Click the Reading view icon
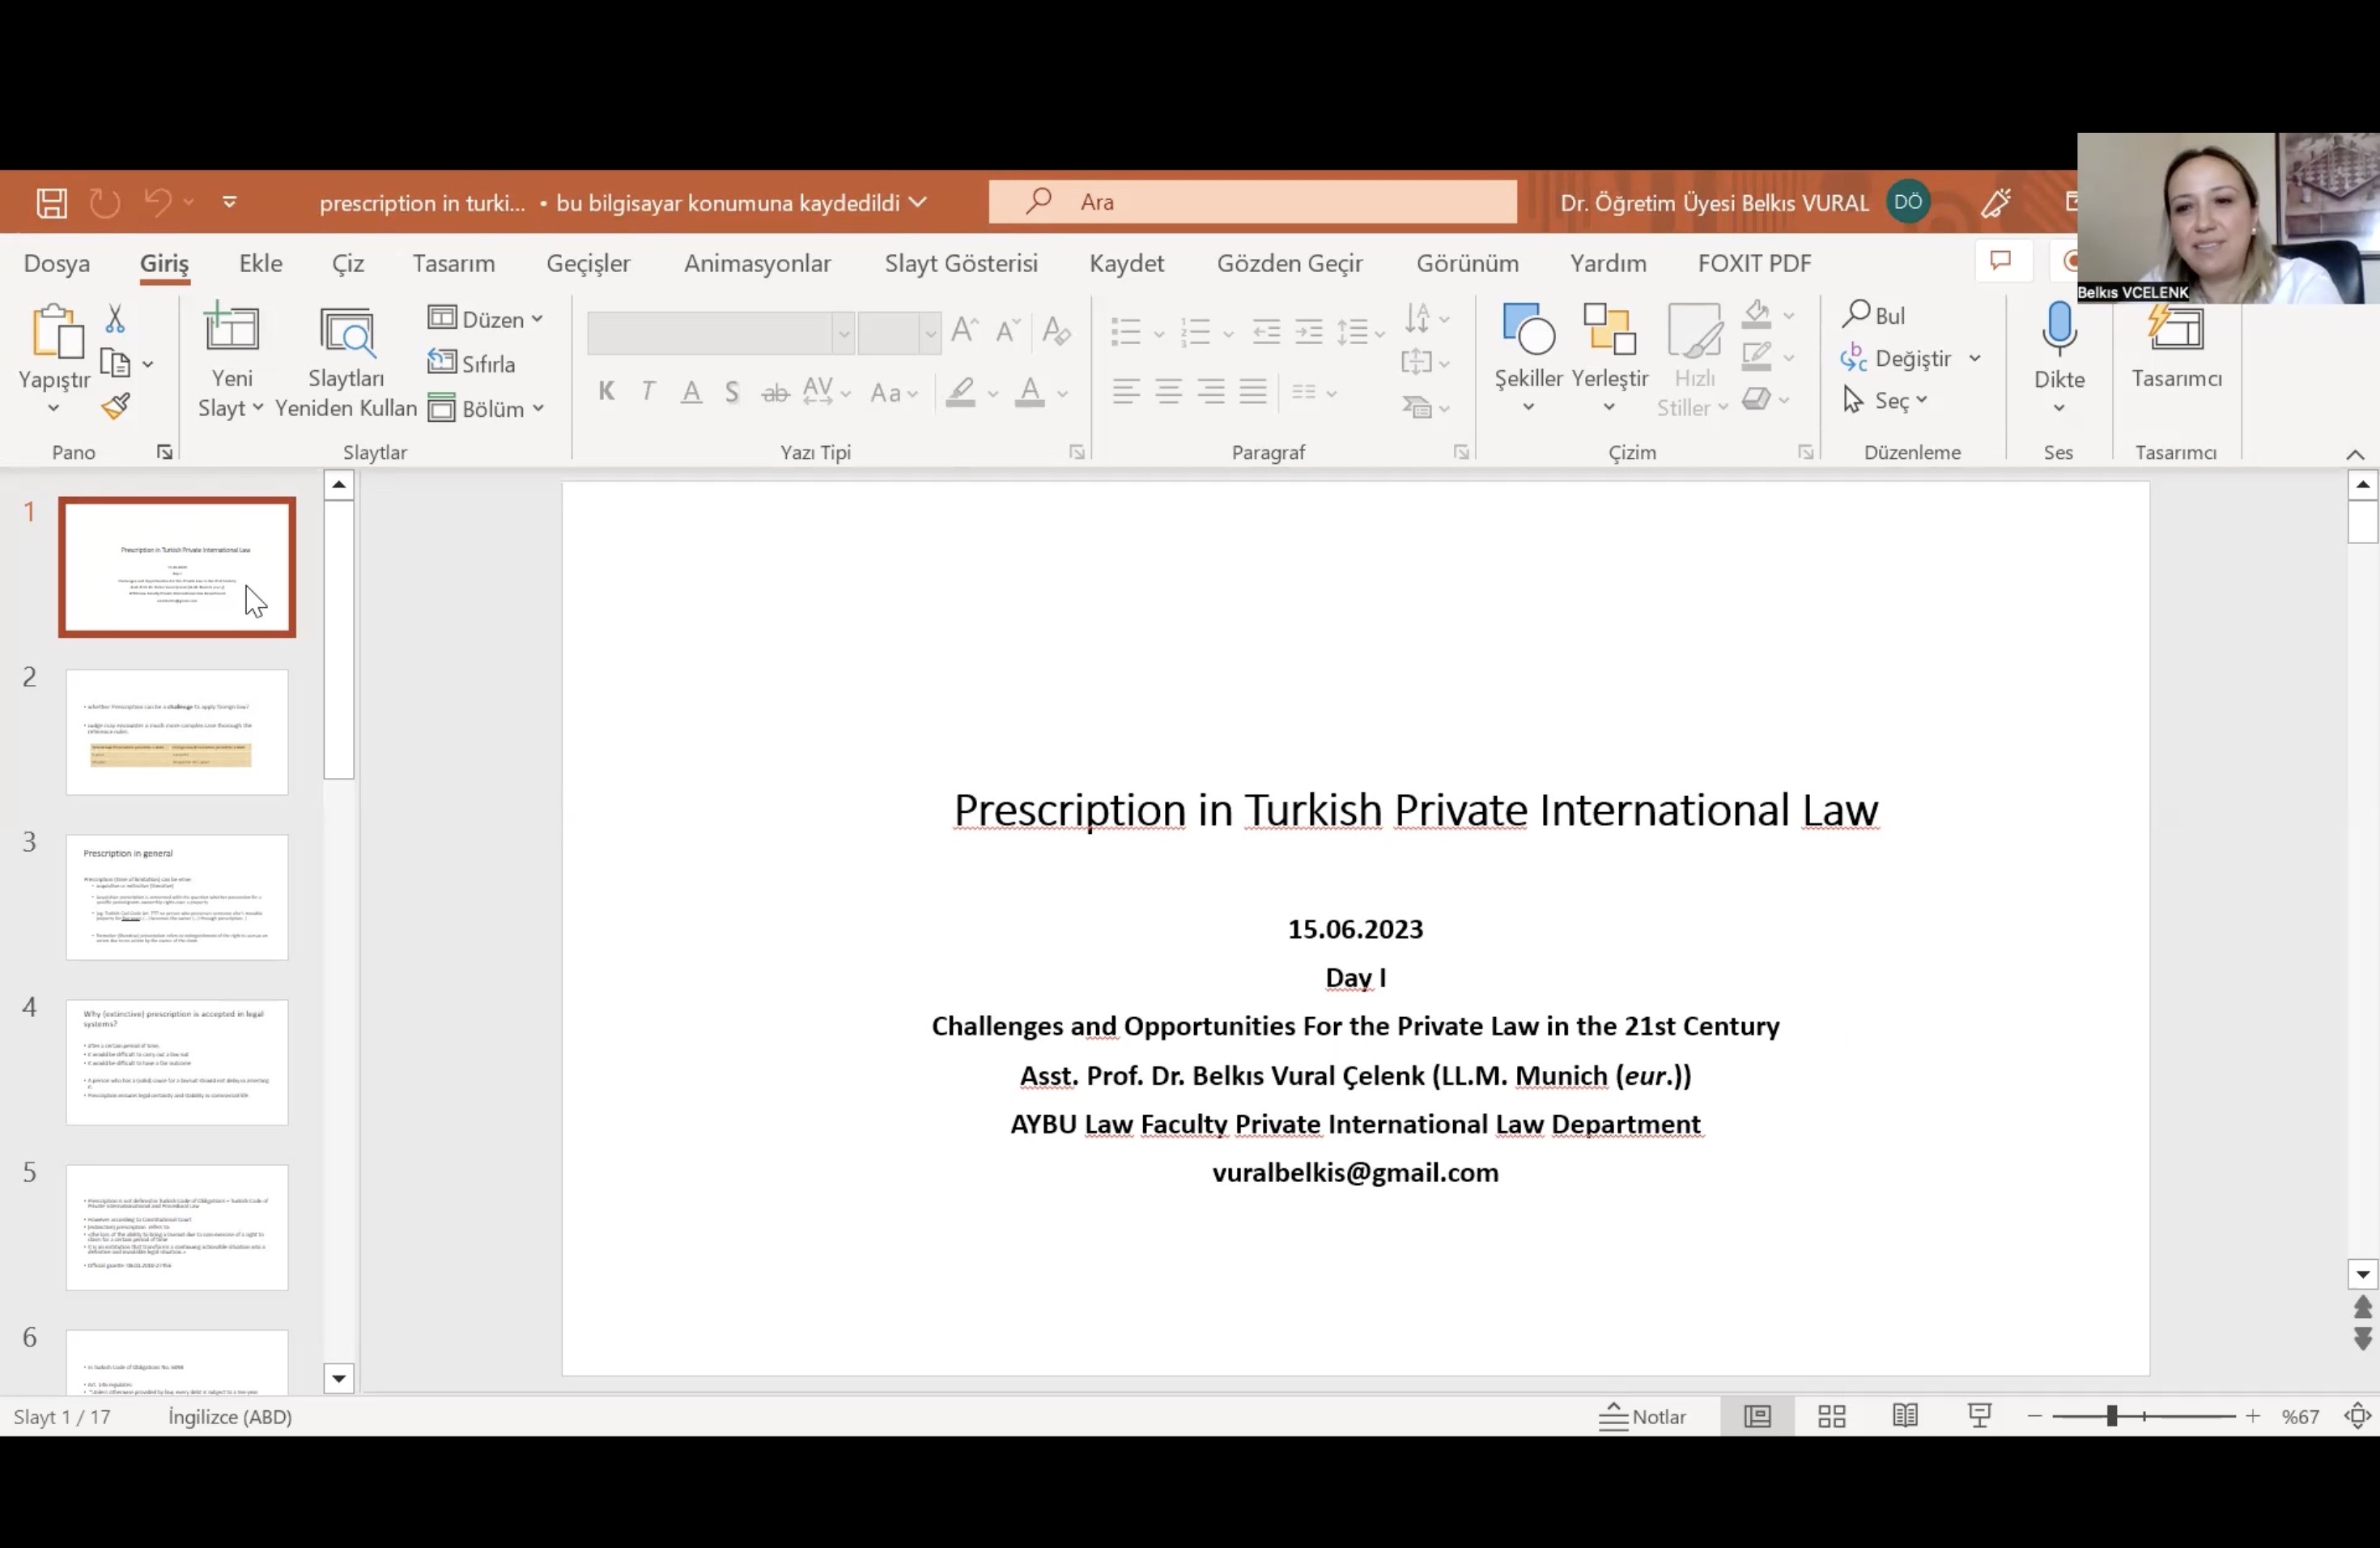 click(1905, 1416)
